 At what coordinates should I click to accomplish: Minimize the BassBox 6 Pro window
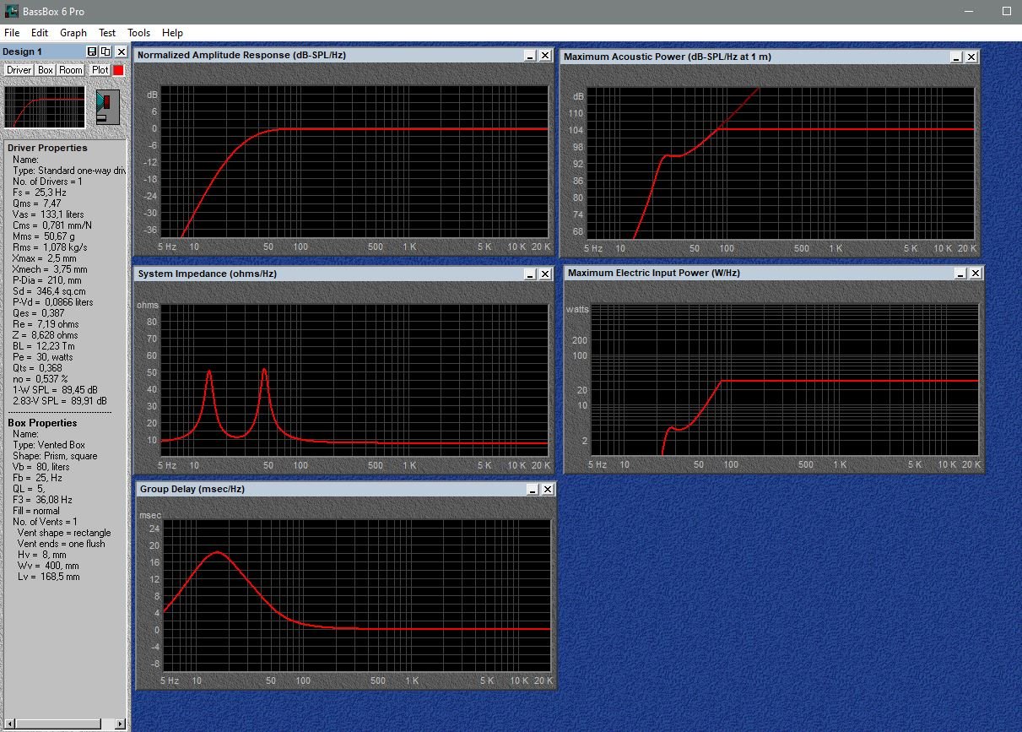pyautogui.click(x=967, y=12)
